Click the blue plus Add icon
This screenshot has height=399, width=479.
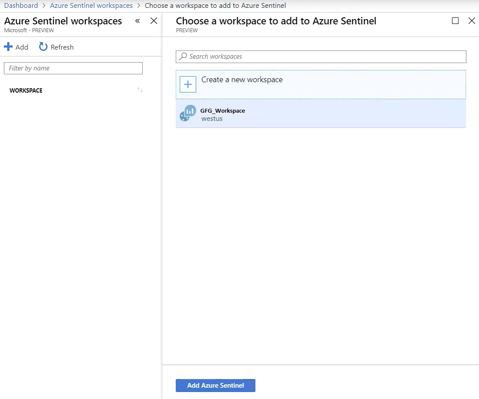[8, 47]
